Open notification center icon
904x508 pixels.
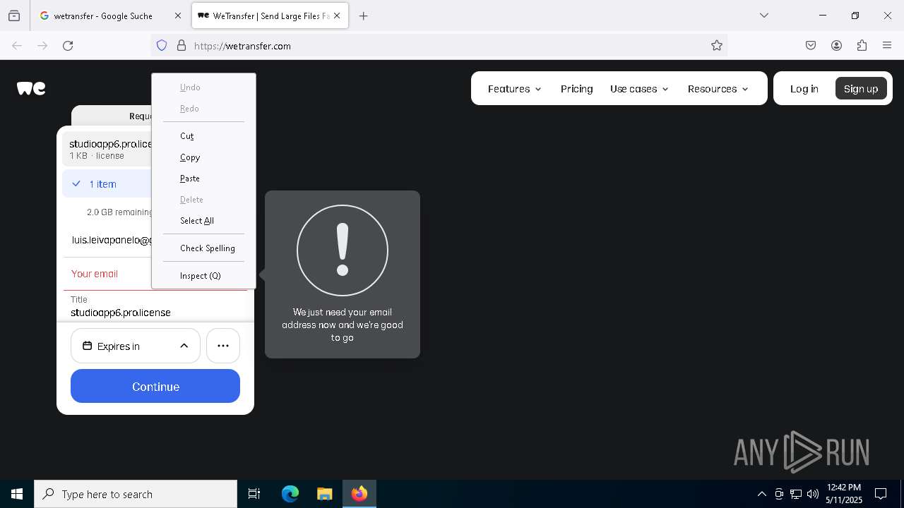pos(881,494)
